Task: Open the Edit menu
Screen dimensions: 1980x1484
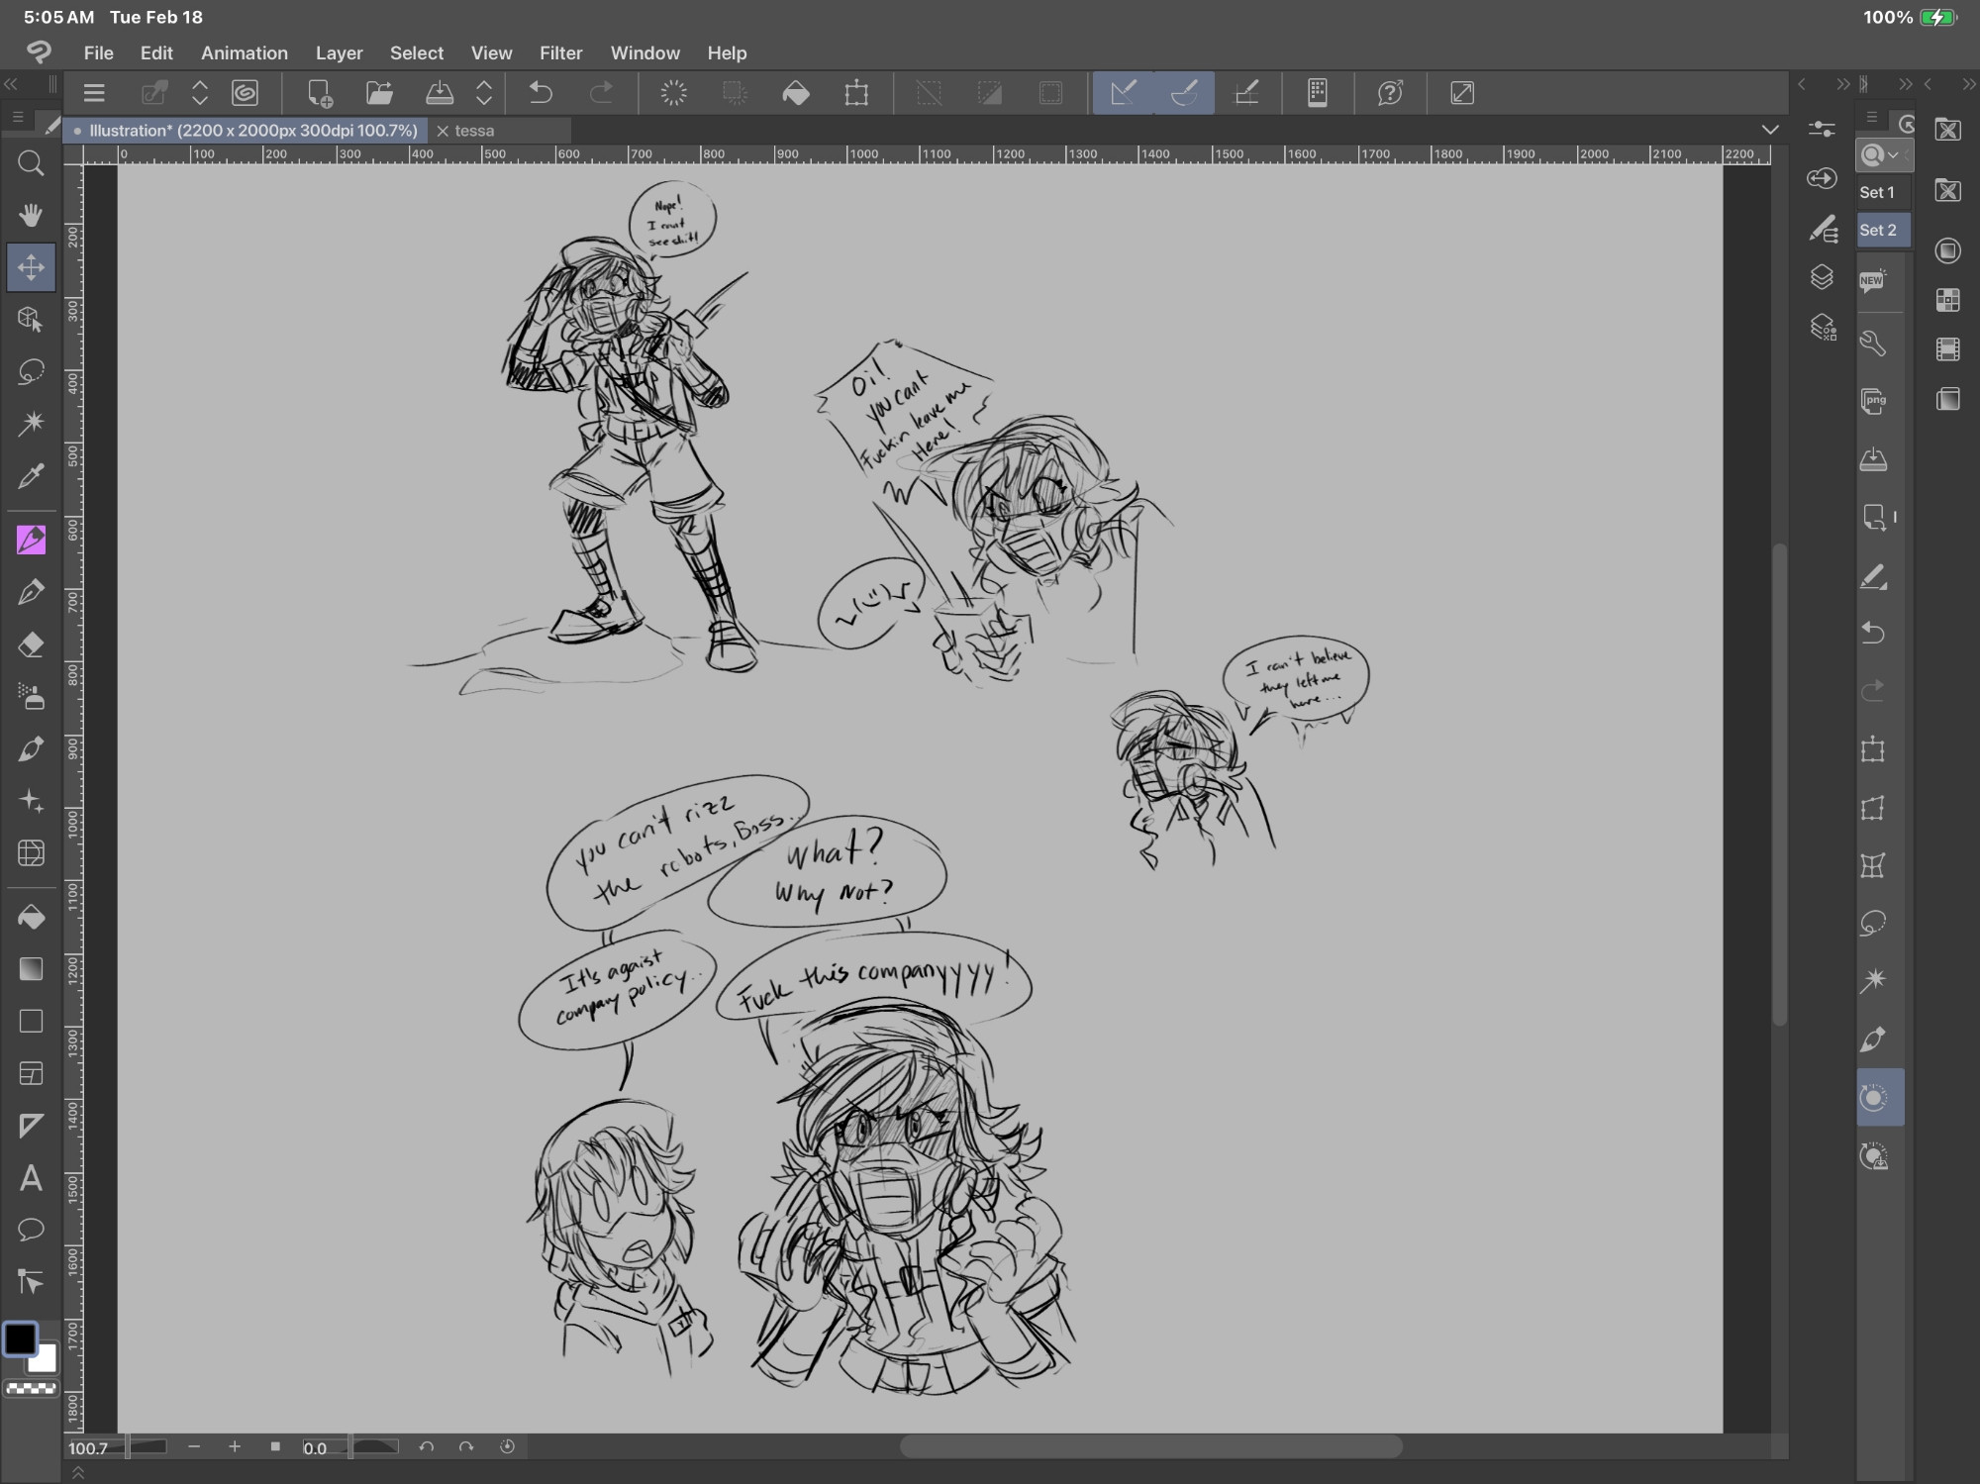Action: point(156,52)
